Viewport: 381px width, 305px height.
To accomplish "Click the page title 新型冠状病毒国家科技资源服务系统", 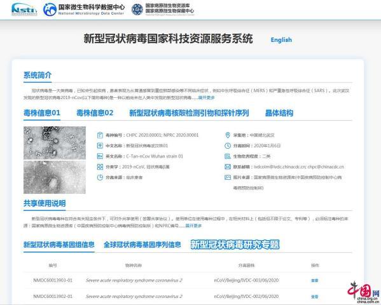I will coord(168,39).
